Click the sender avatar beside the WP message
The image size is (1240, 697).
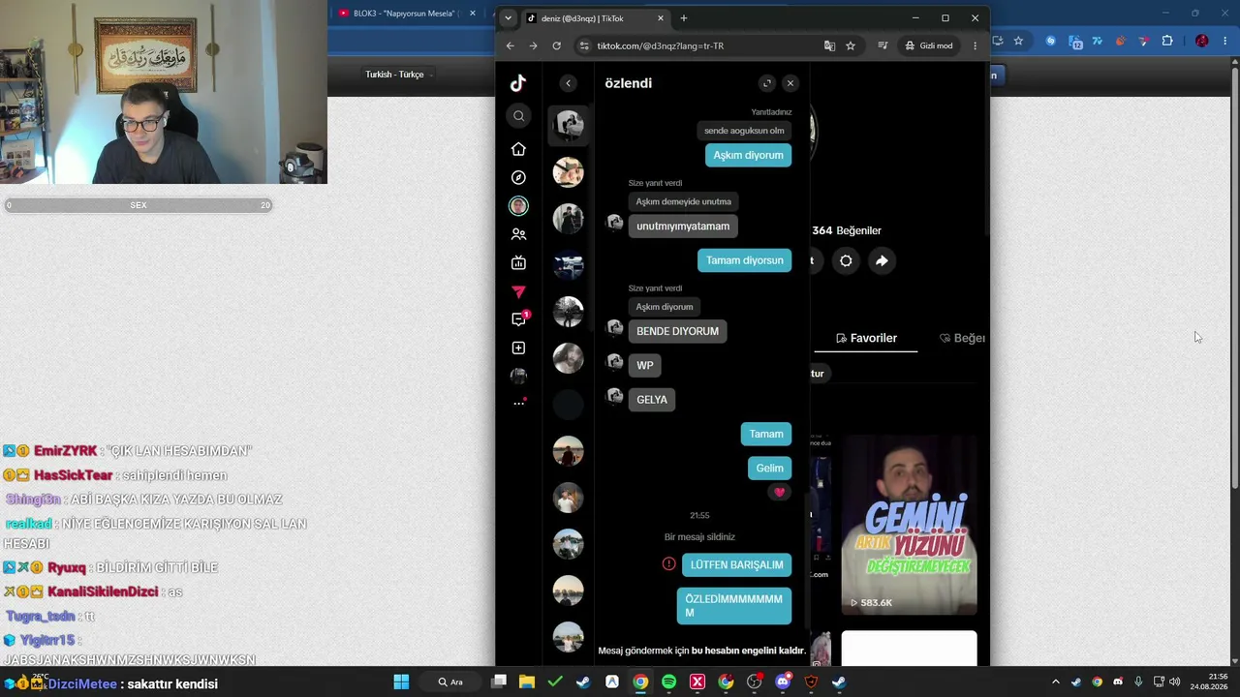tap(614, 362)
